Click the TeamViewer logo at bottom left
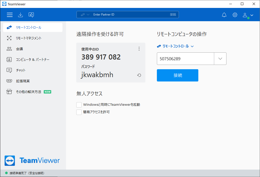 pyautogui.click(x=32, y=161)
